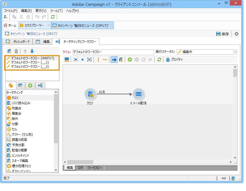Select the クエリ activity in the palette
Viewport: 246px width, 191px height.
point(30,98)
